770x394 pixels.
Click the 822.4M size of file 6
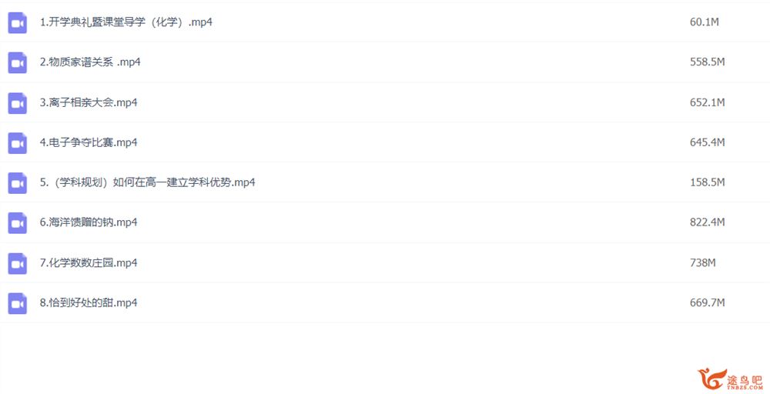[707, 222]
